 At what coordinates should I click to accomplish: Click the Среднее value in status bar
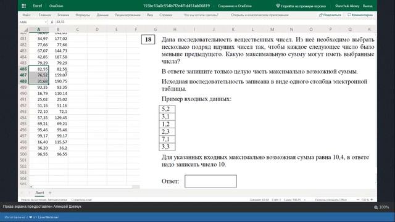click(259, 200)
